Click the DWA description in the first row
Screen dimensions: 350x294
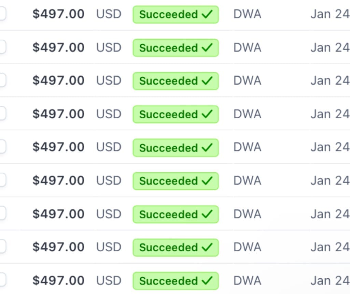(247, 14)
